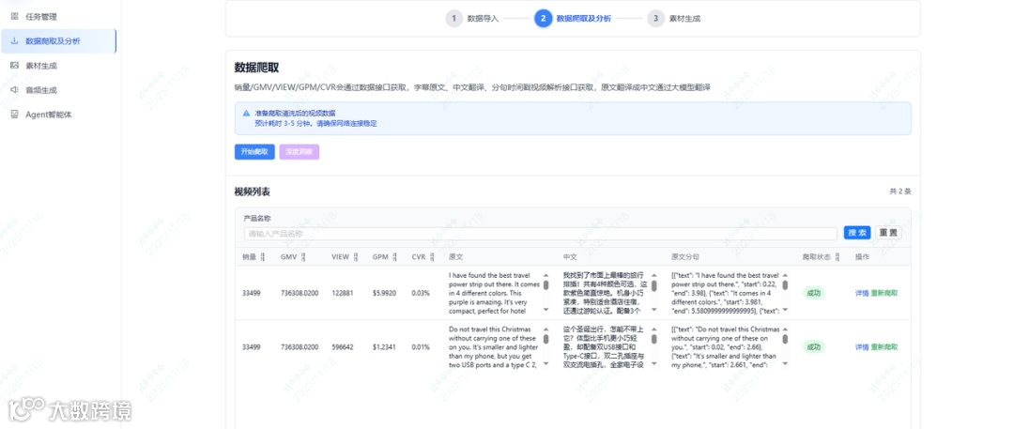Click the 596642 VIEW value
The image size is (1014, 429).
coord(343,346)
